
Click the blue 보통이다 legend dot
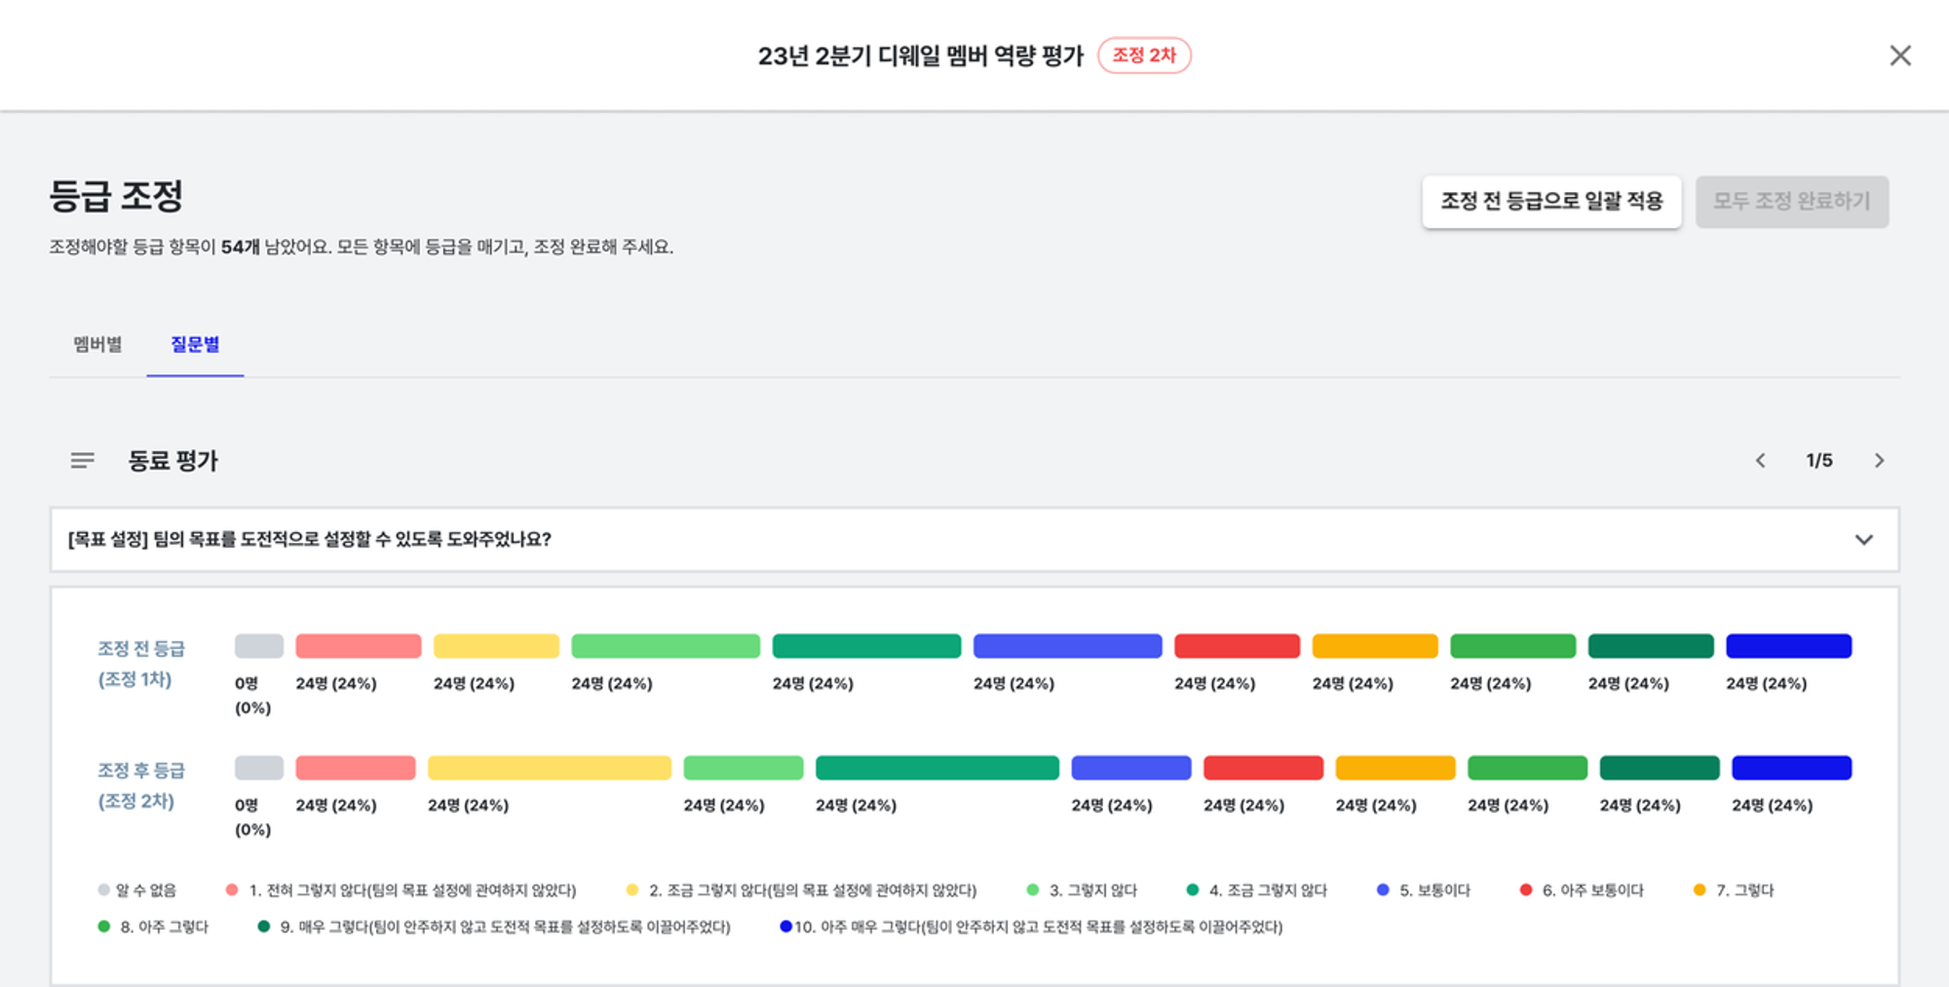(1383, 890)
